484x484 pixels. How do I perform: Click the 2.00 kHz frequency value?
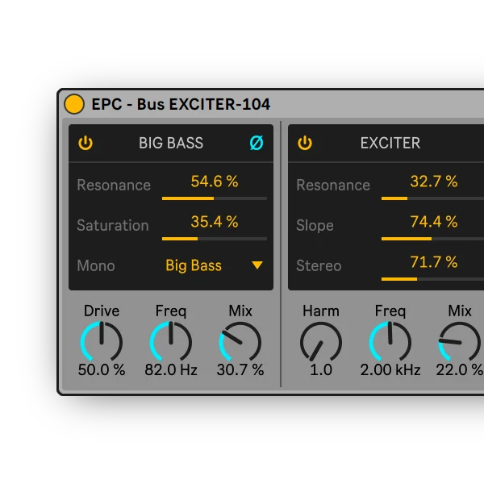[390, 369]
